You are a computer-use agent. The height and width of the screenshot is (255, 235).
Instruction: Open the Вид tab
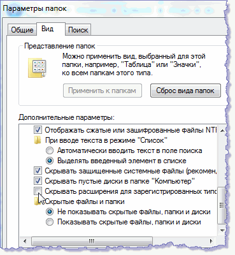[x=50, y=29]
